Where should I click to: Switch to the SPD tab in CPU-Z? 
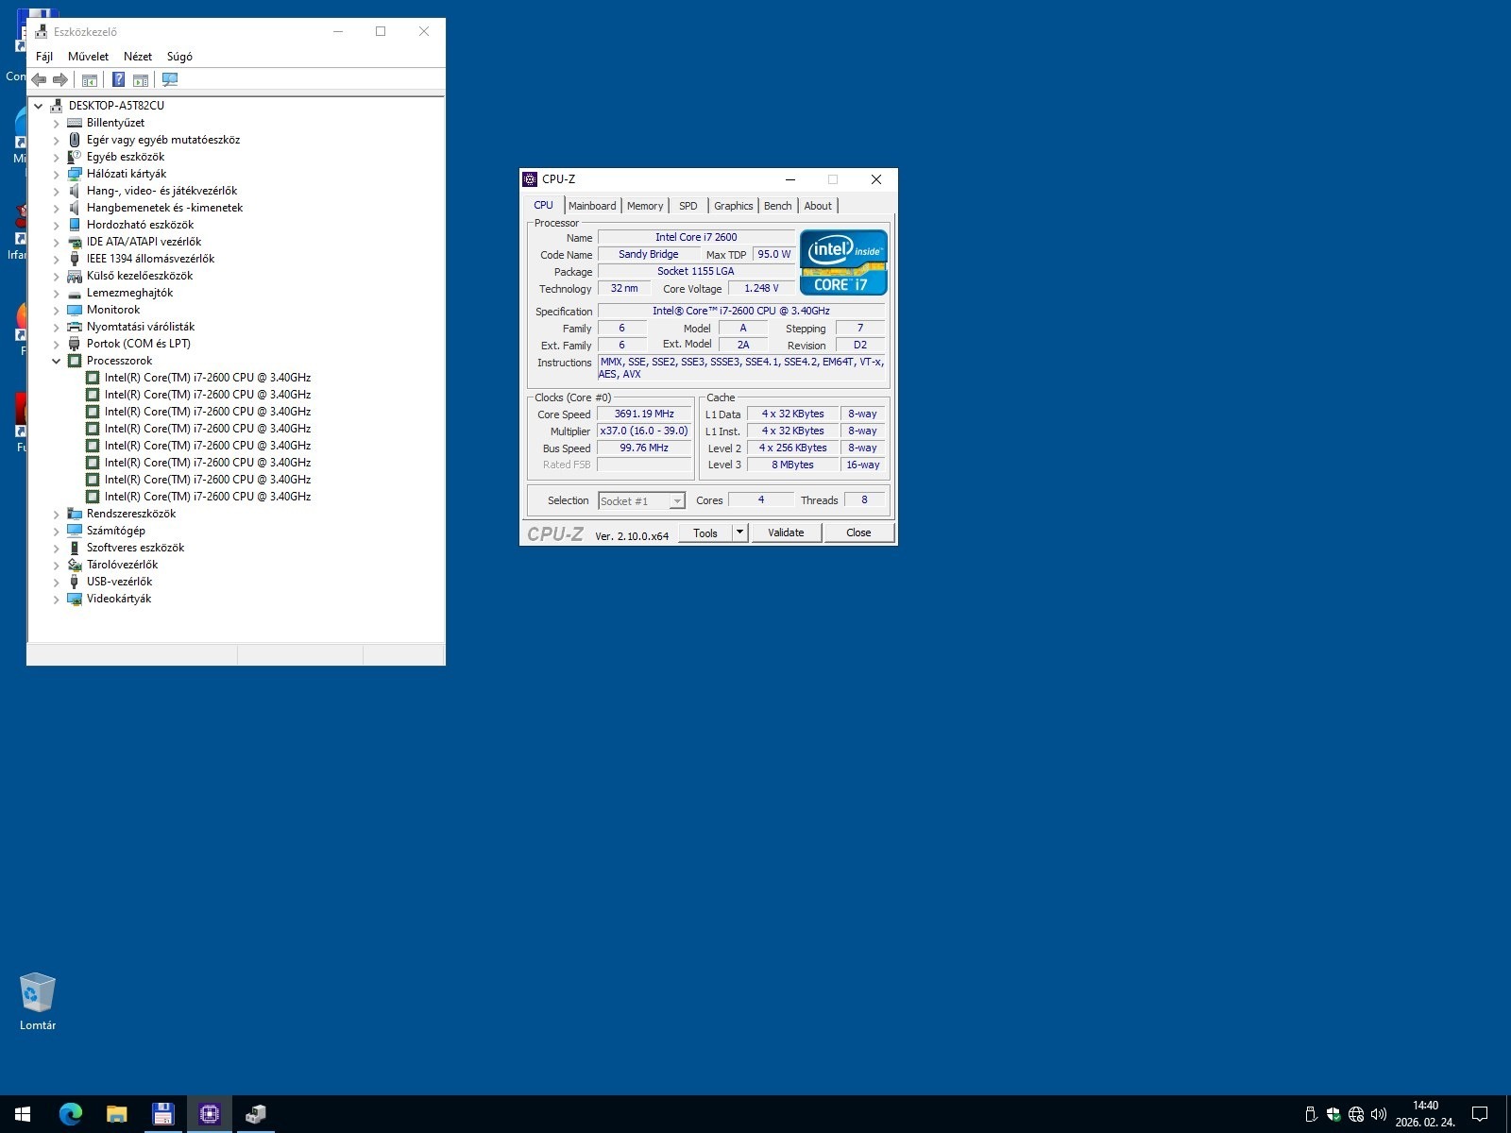point(688,206)
